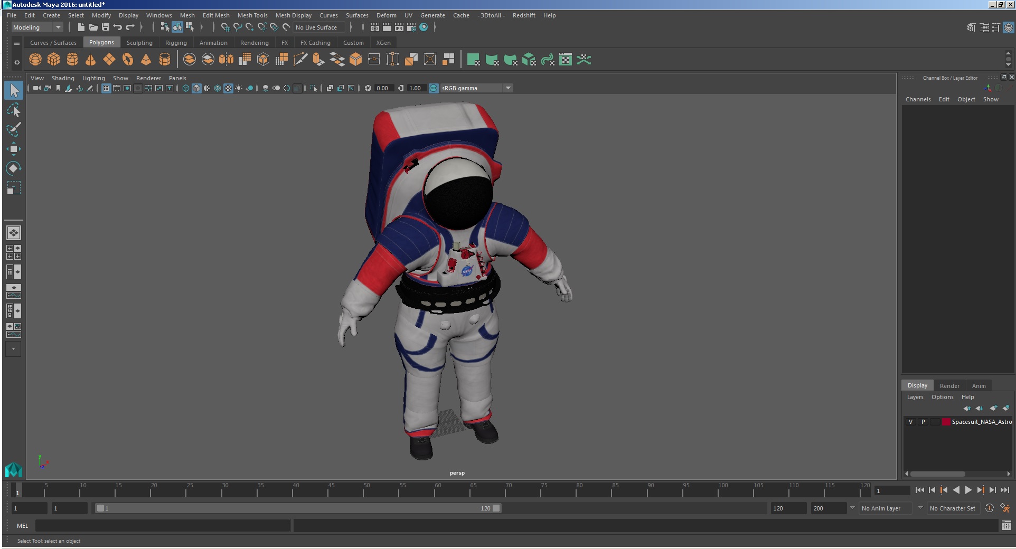Open the shelf tab selector menu
The image size is (1016, 549).
(17, 43)
